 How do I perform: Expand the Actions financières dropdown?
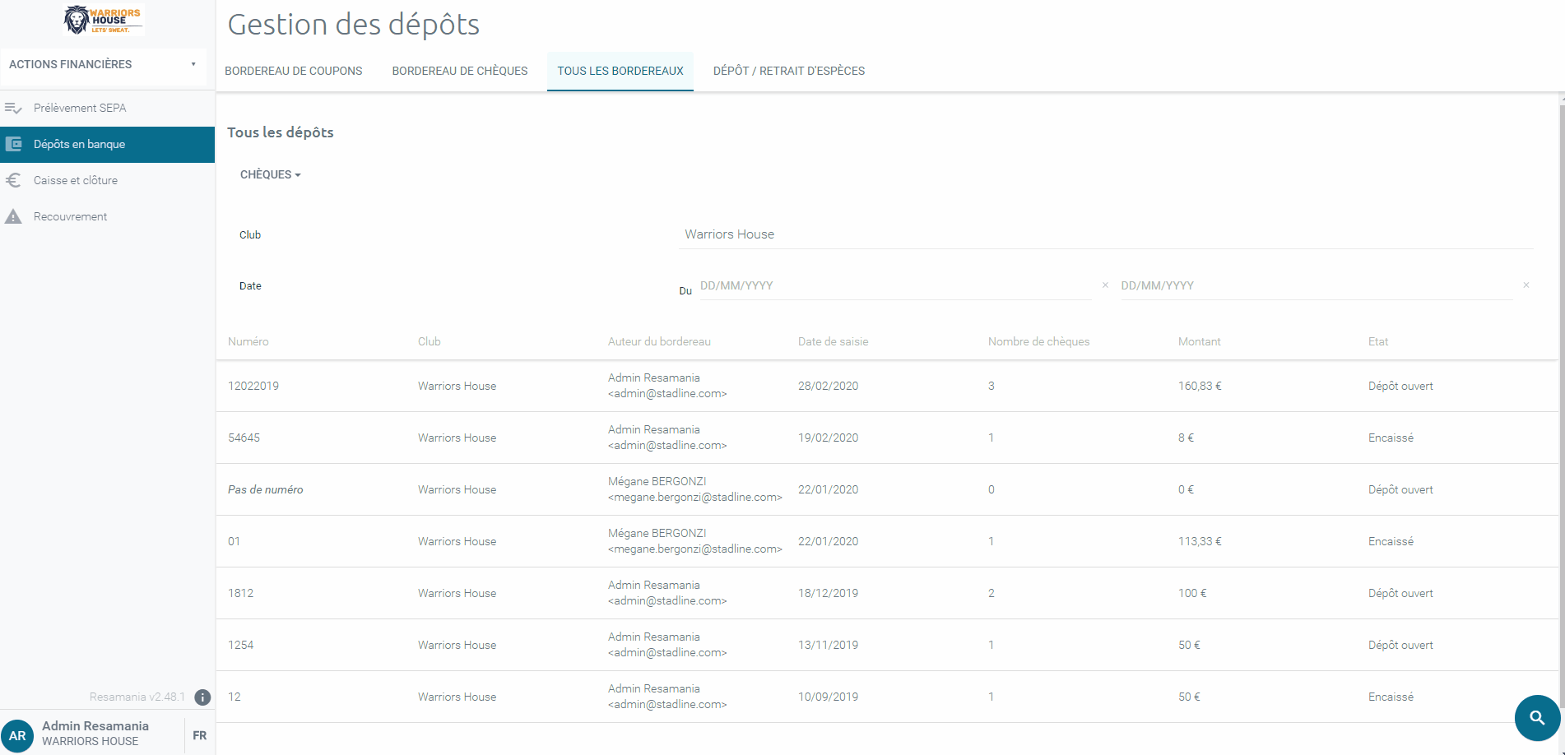pyautogui.click(x=103, y=64)
